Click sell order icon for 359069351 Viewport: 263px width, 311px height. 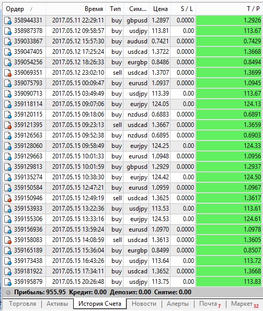click(x=8, y=73)
